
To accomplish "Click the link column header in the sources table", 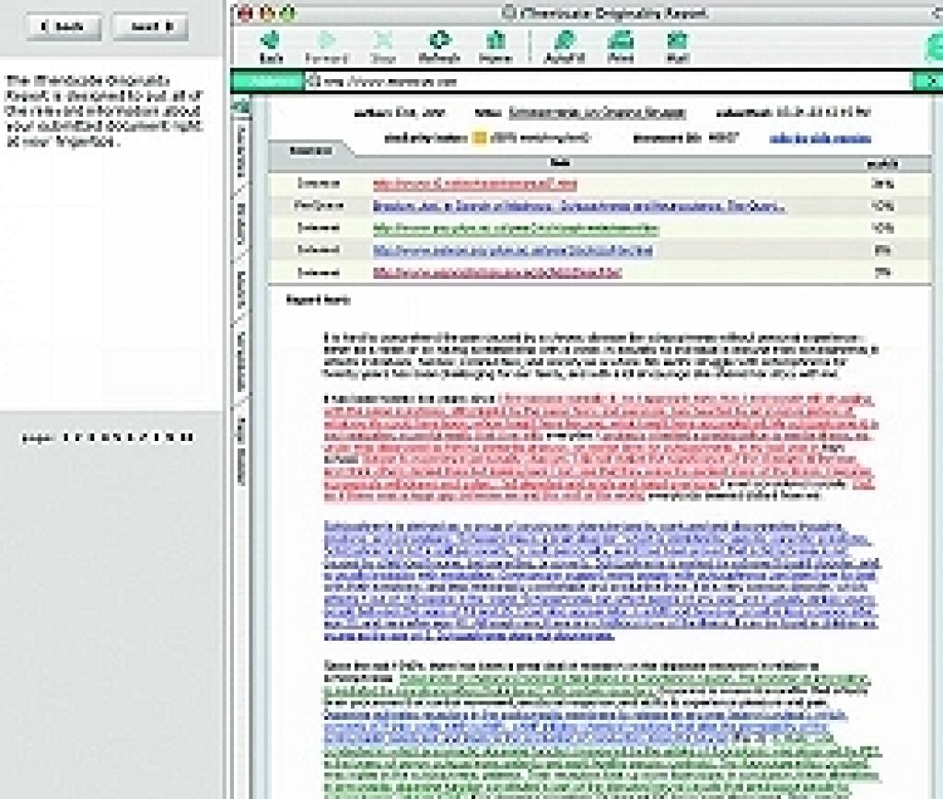I will coord(559,163).
